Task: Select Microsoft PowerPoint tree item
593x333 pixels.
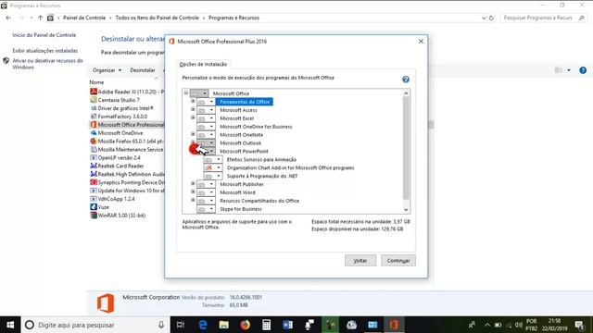Action: (x=244, y=152)
